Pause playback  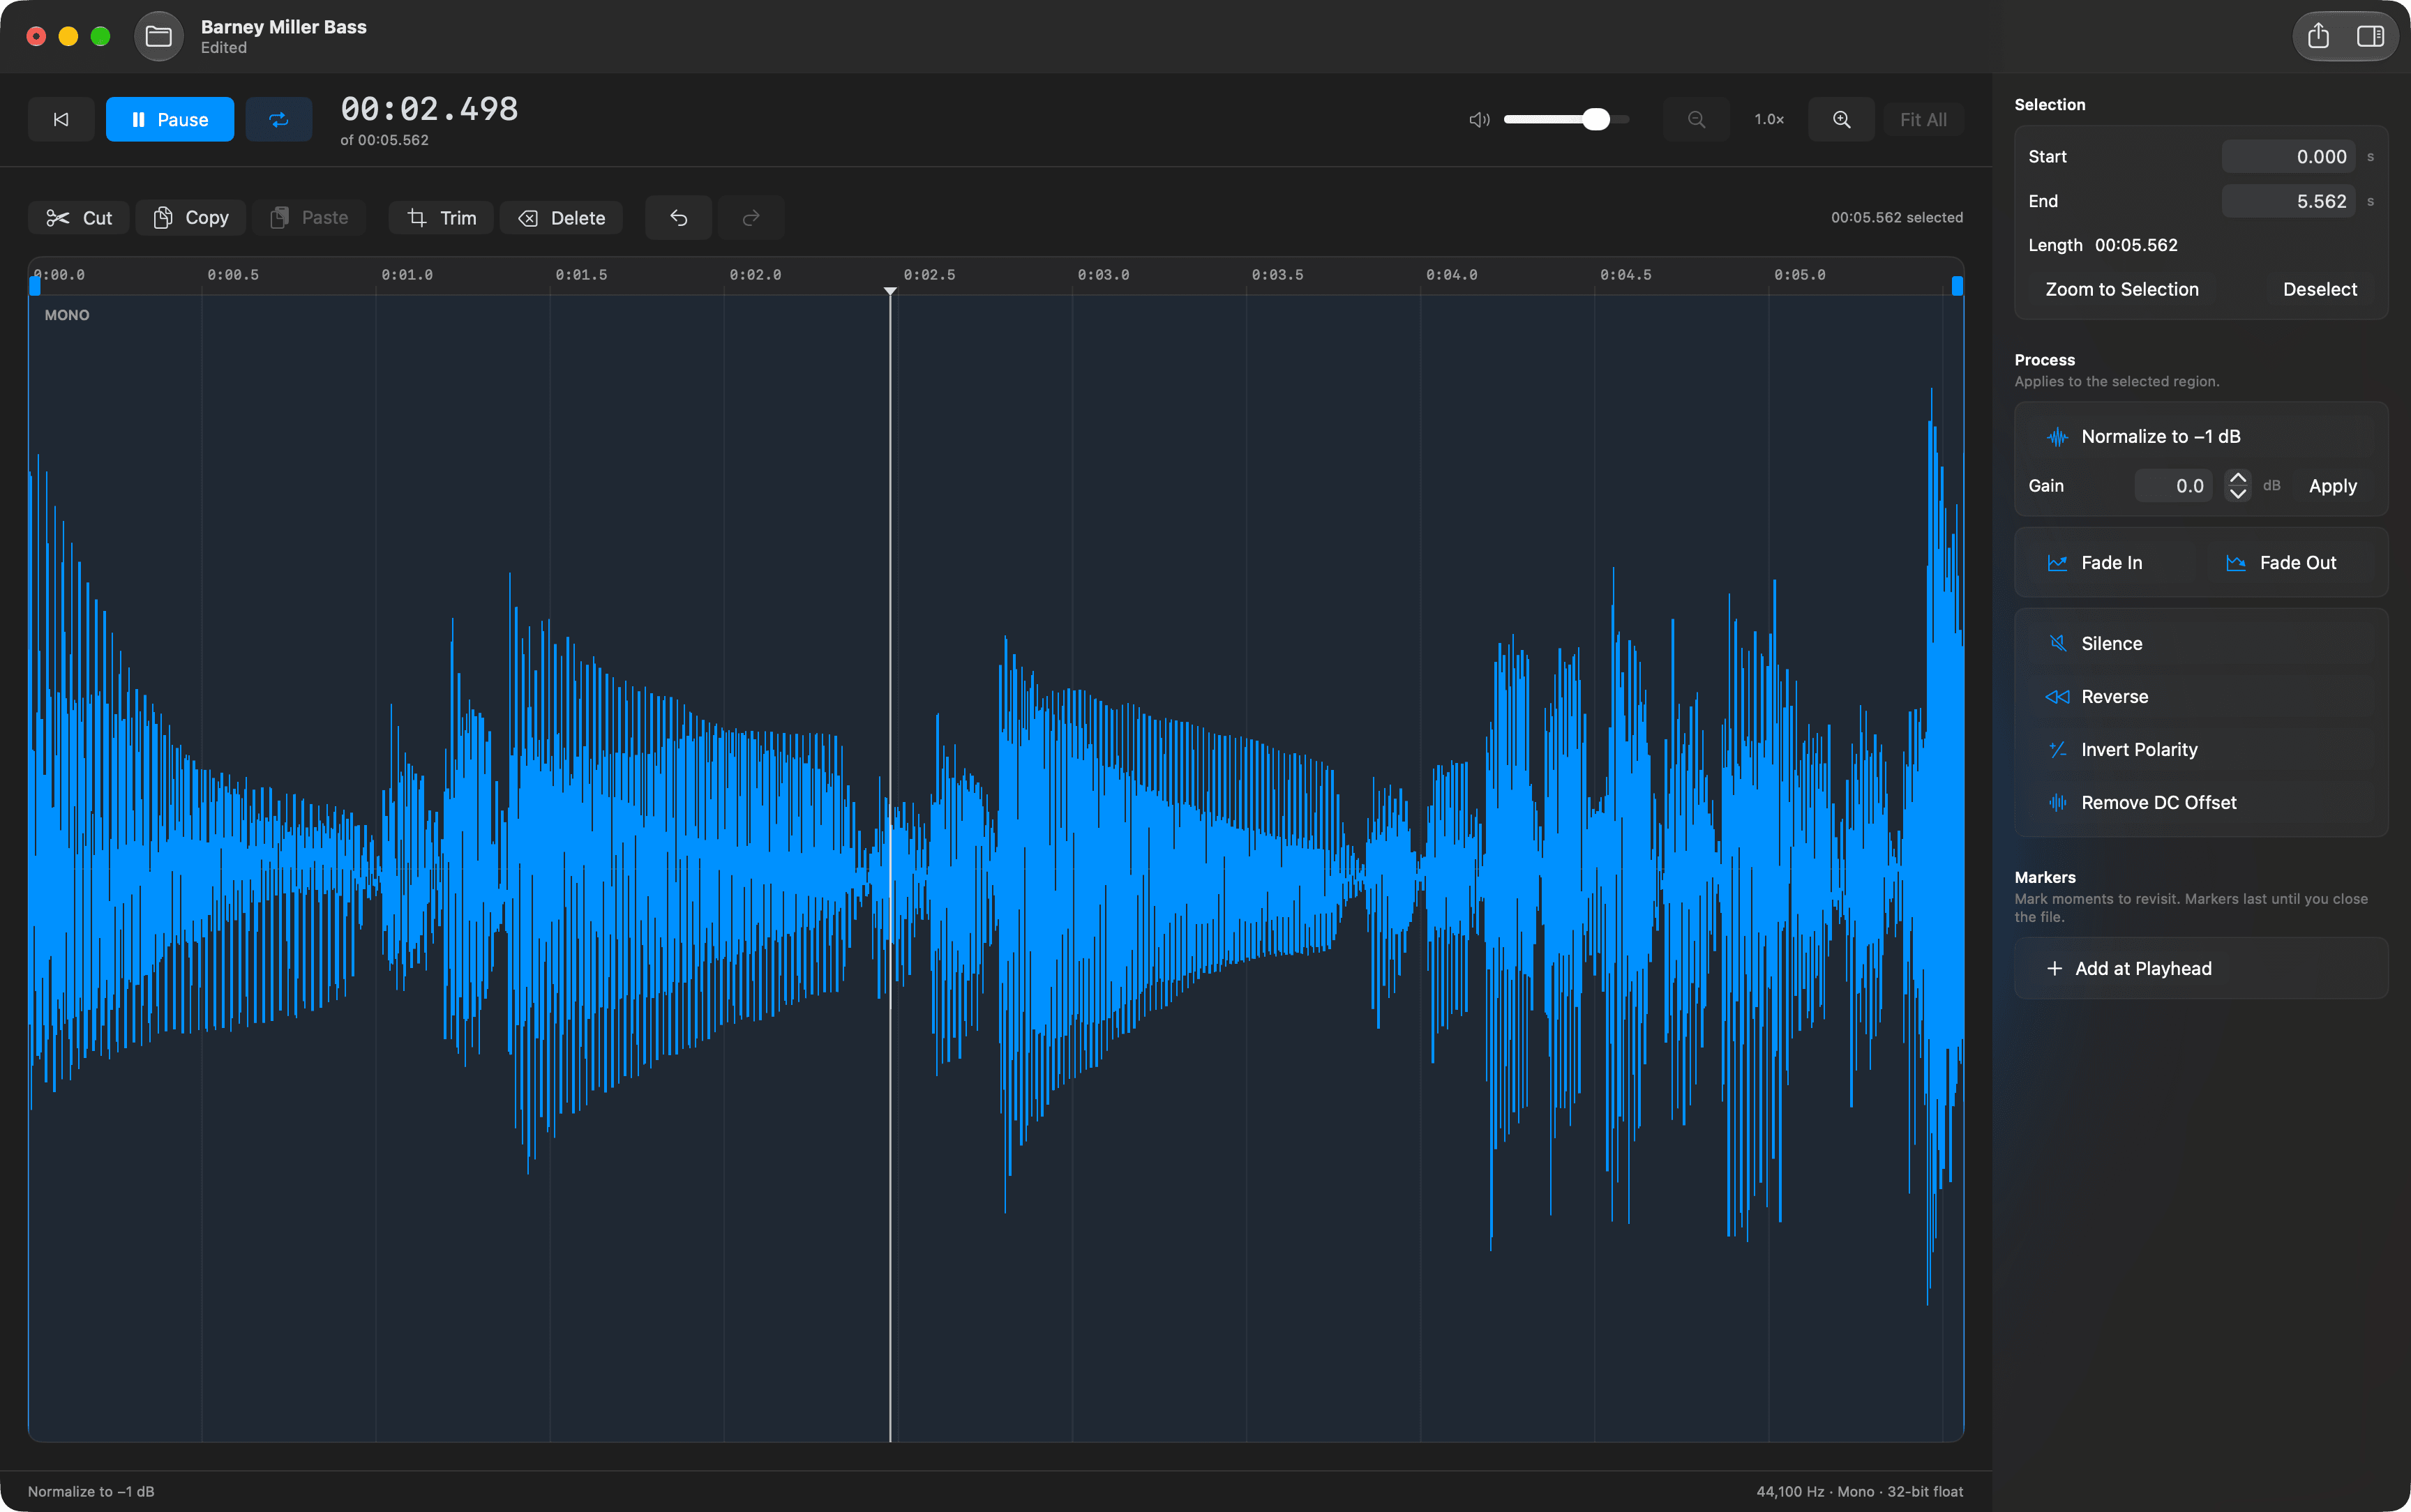pyautogui.click(x=170, y=119)
